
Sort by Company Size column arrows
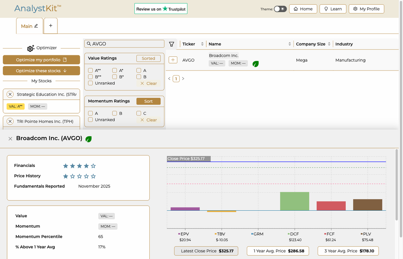click(329, 44)
